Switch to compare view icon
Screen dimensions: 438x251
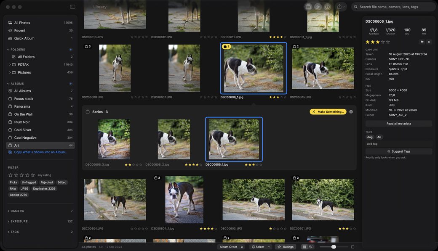[x=312, y=247]
